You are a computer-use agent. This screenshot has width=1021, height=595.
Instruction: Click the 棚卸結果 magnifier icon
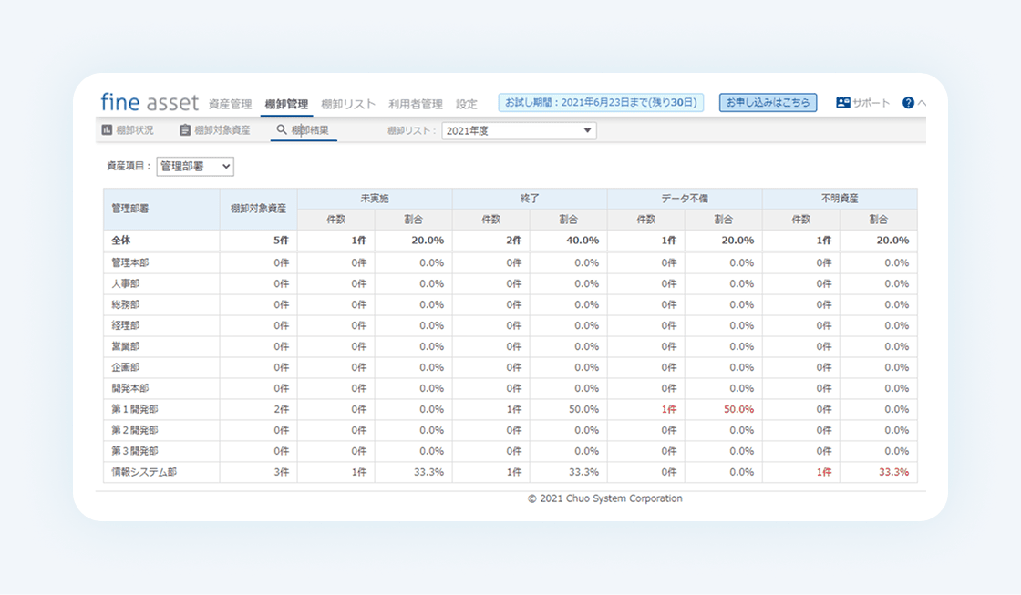click(x=282, y=129)
